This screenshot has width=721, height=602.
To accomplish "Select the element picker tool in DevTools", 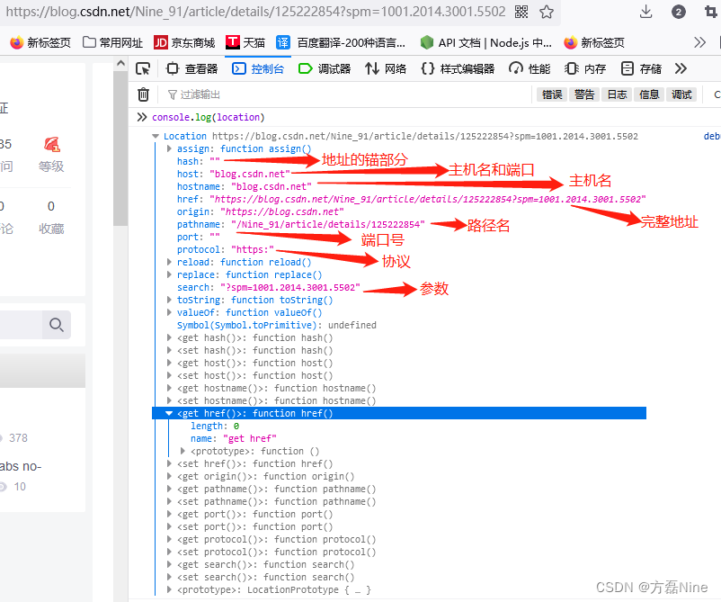I will [142, 68].
